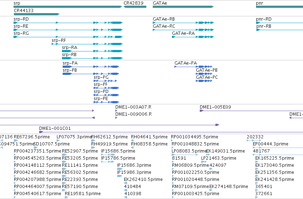Select the IP15686.5prime EST

pos(108,155)
